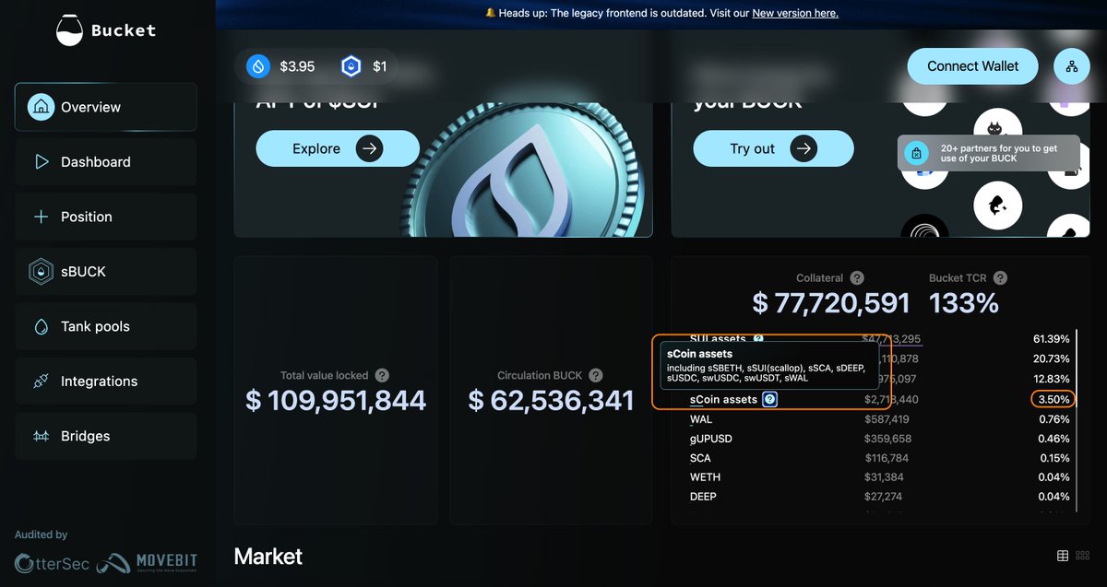Click the grid layout icon near Market
This screenshot has height=587, width=1107.
[x=1084, y=556]
